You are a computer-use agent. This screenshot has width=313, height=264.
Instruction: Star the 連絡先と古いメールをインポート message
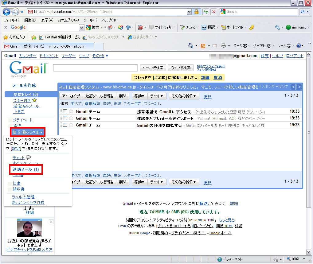click(71, 118)
